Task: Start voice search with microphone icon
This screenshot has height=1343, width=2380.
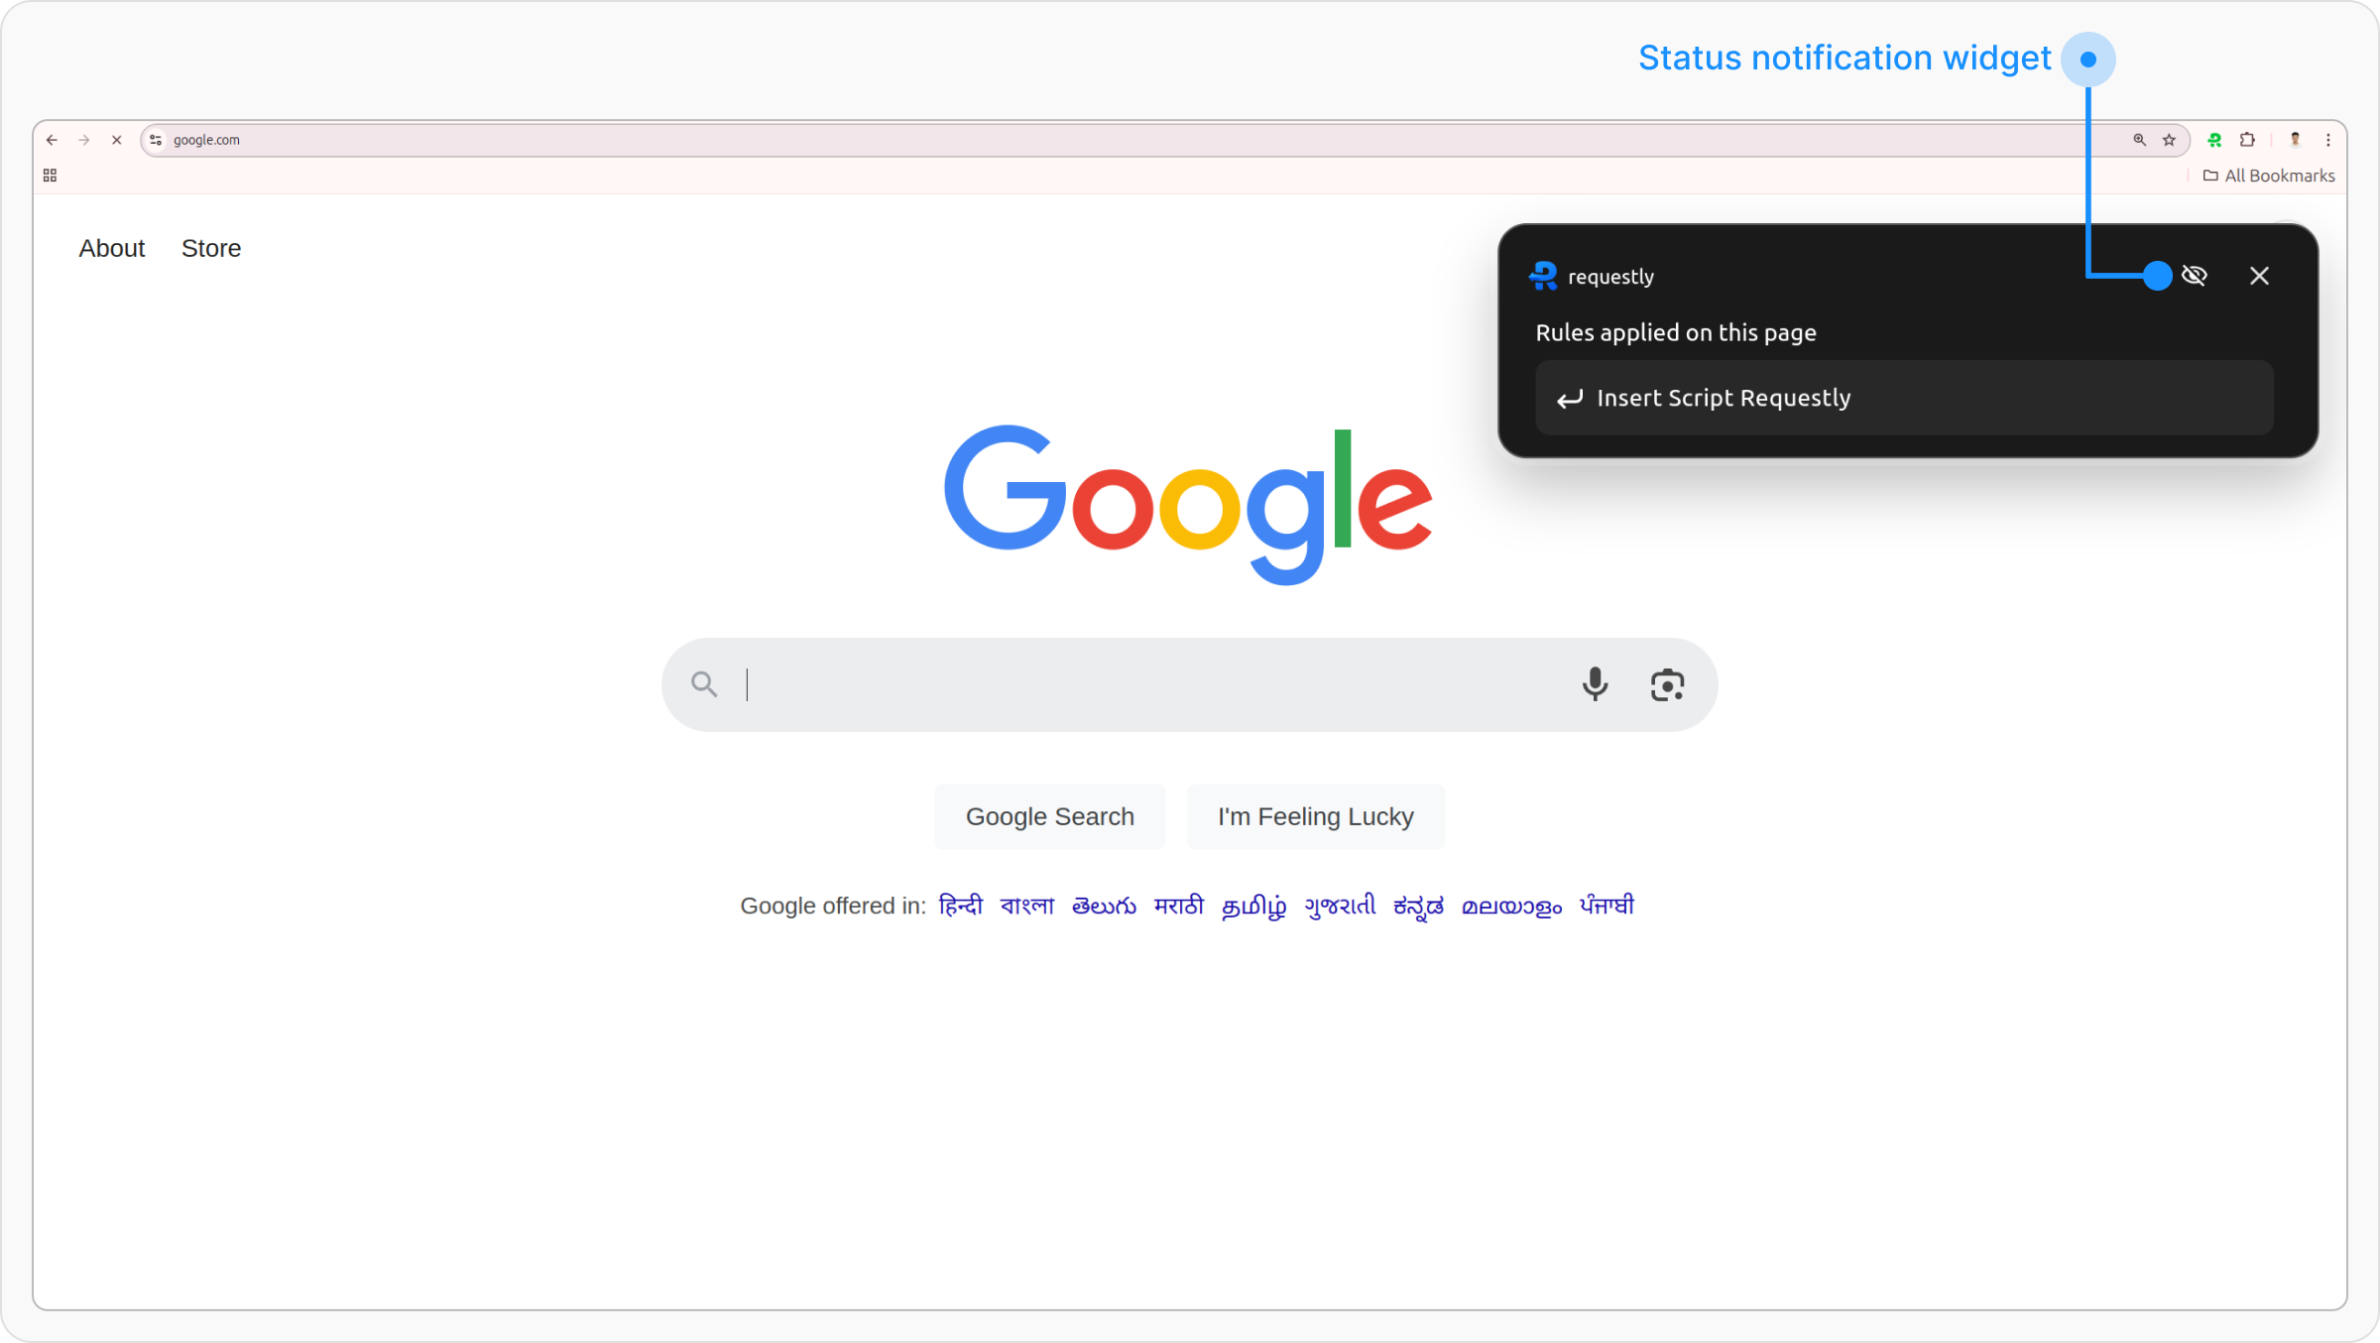Action: (x=1595, y=684)
